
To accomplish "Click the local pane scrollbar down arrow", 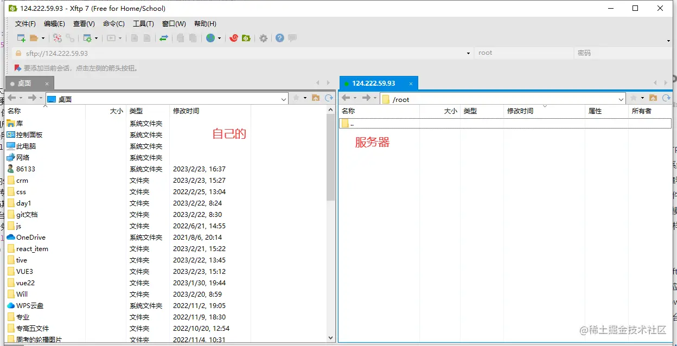I will (331, 337).
